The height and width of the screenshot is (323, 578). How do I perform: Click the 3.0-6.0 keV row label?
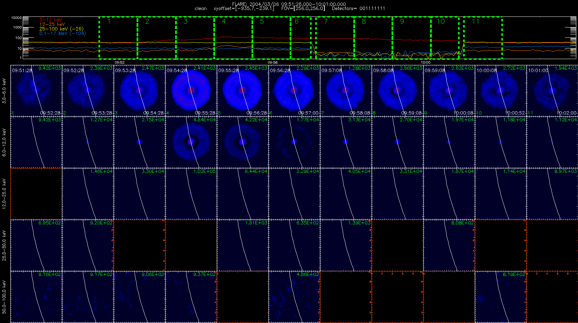[4, 91]
